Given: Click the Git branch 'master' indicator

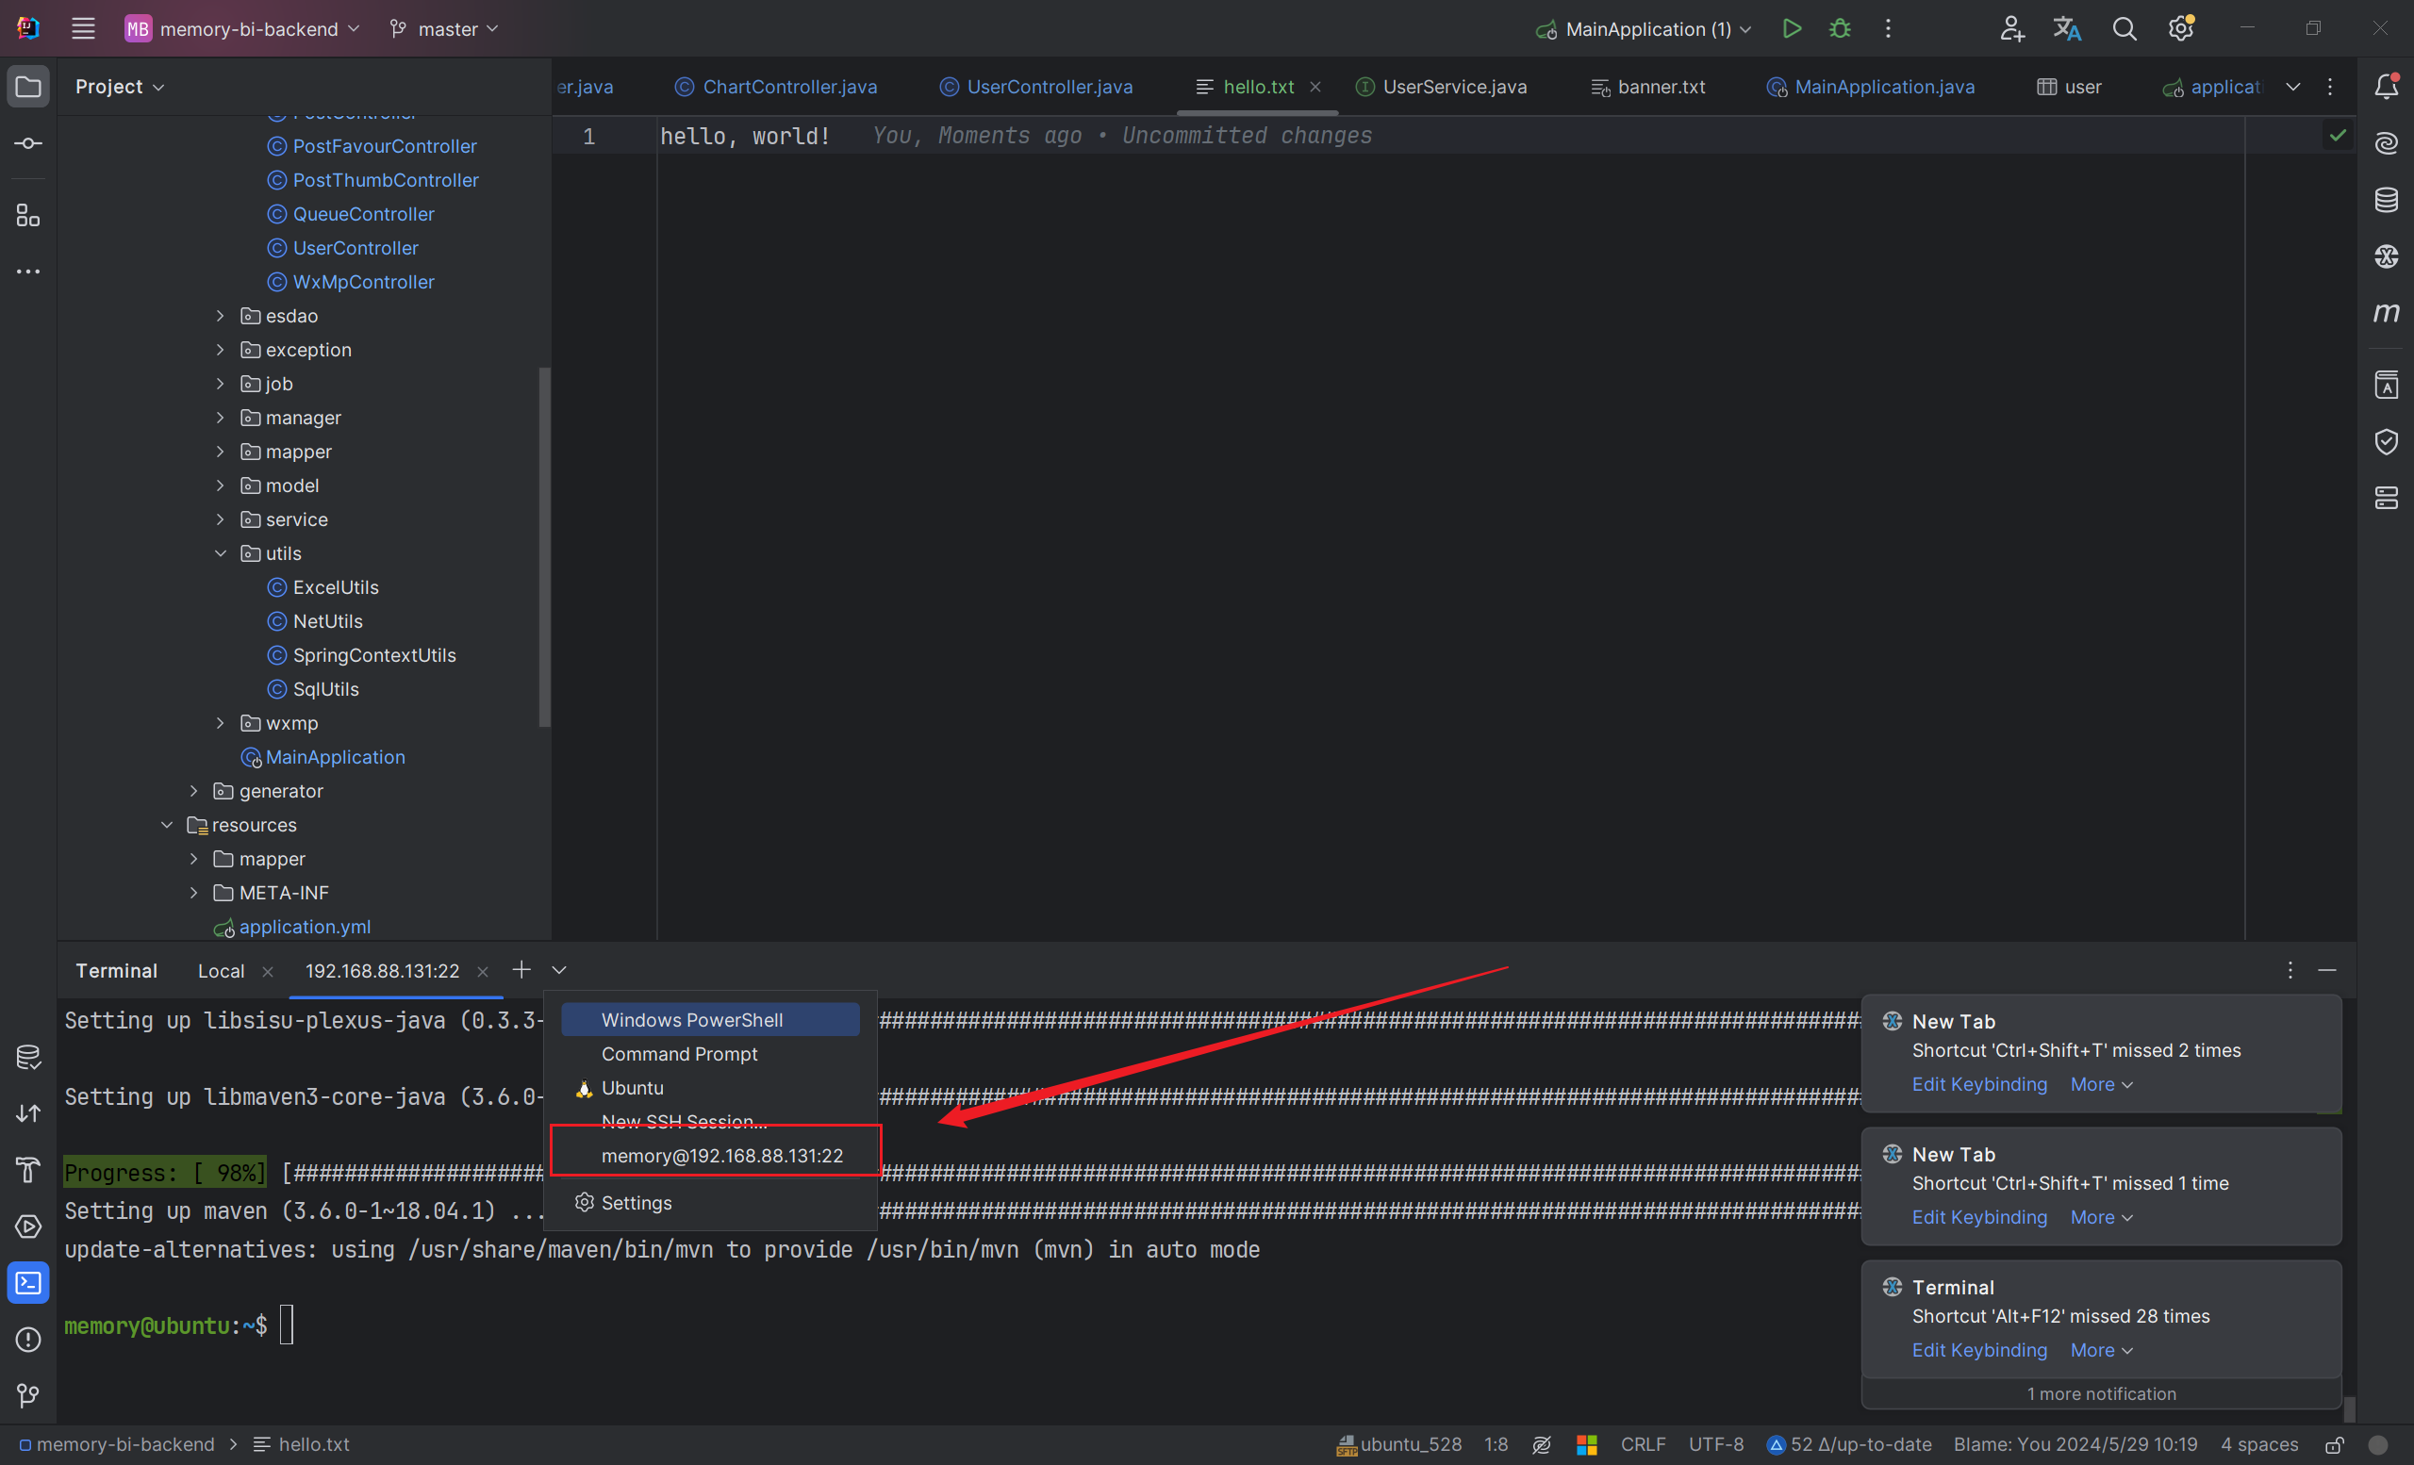Looking at the screenshot, I should (x=443, y=27).
